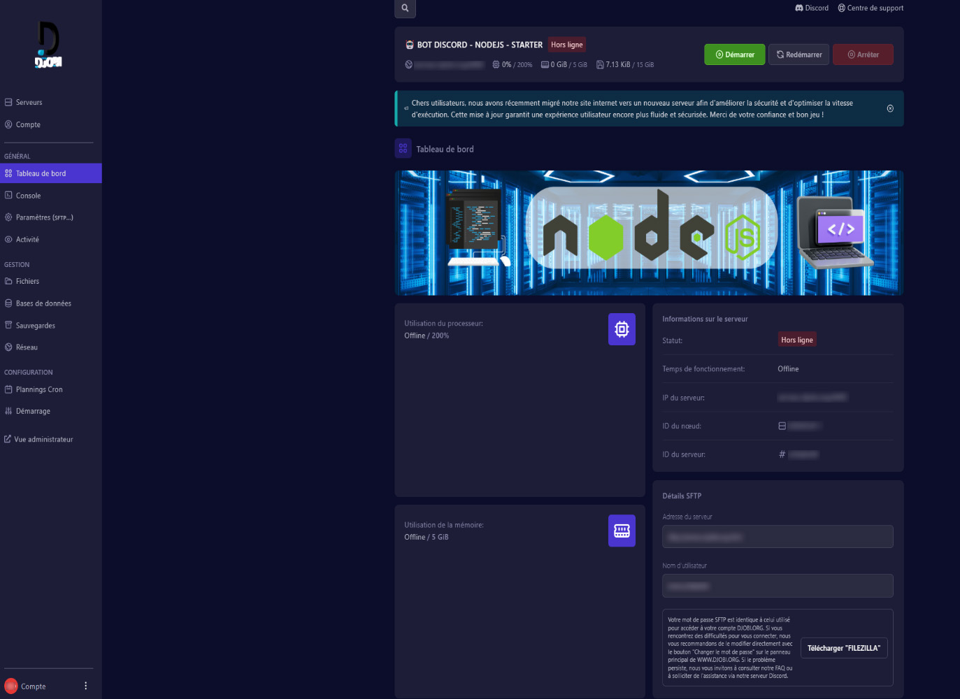960x699 pixels.
Task: Click the Tableau de bord heading icon
Action: (403, 148)
